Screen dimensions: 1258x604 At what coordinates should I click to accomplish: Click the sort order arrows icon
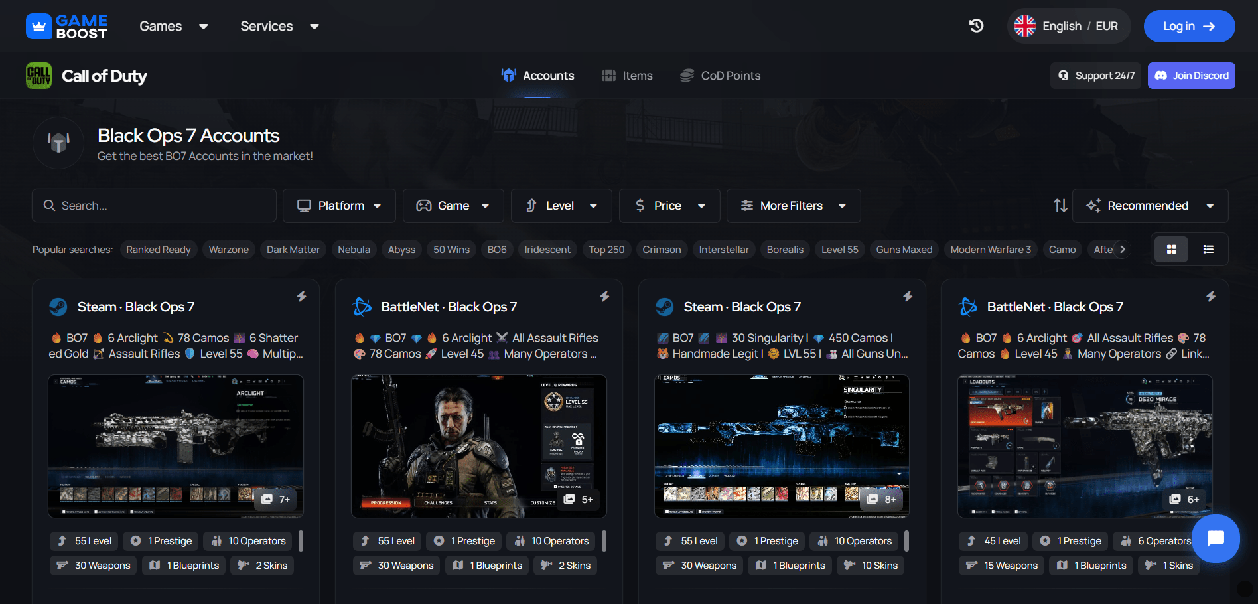pyautogui.click(x=1060, y=206)
